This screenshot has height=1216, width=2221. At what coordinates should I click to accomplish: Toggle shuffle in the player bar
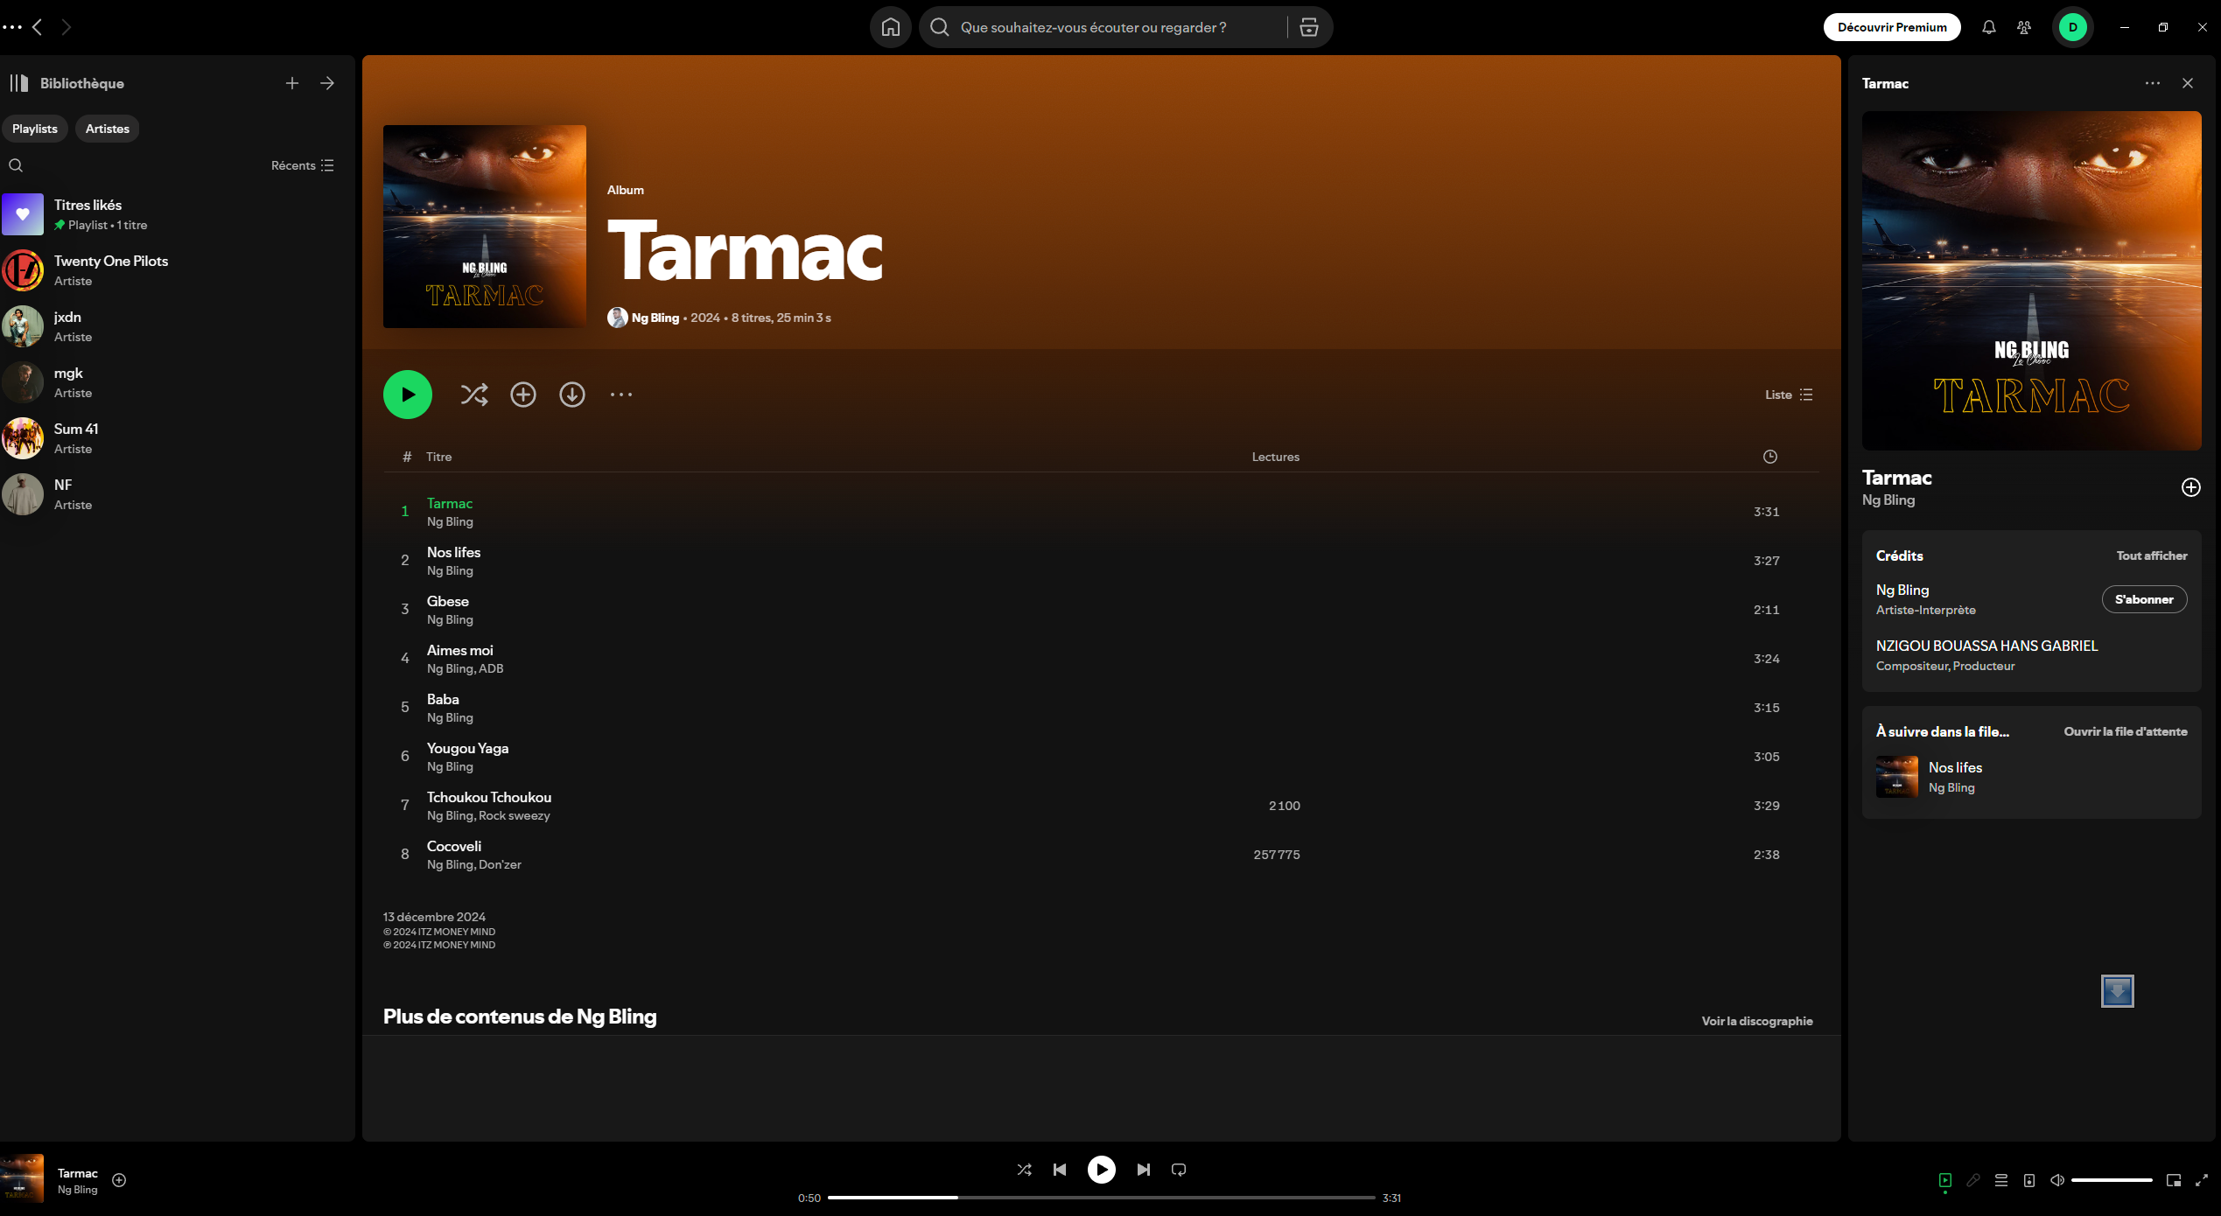pos(1024,1170)
